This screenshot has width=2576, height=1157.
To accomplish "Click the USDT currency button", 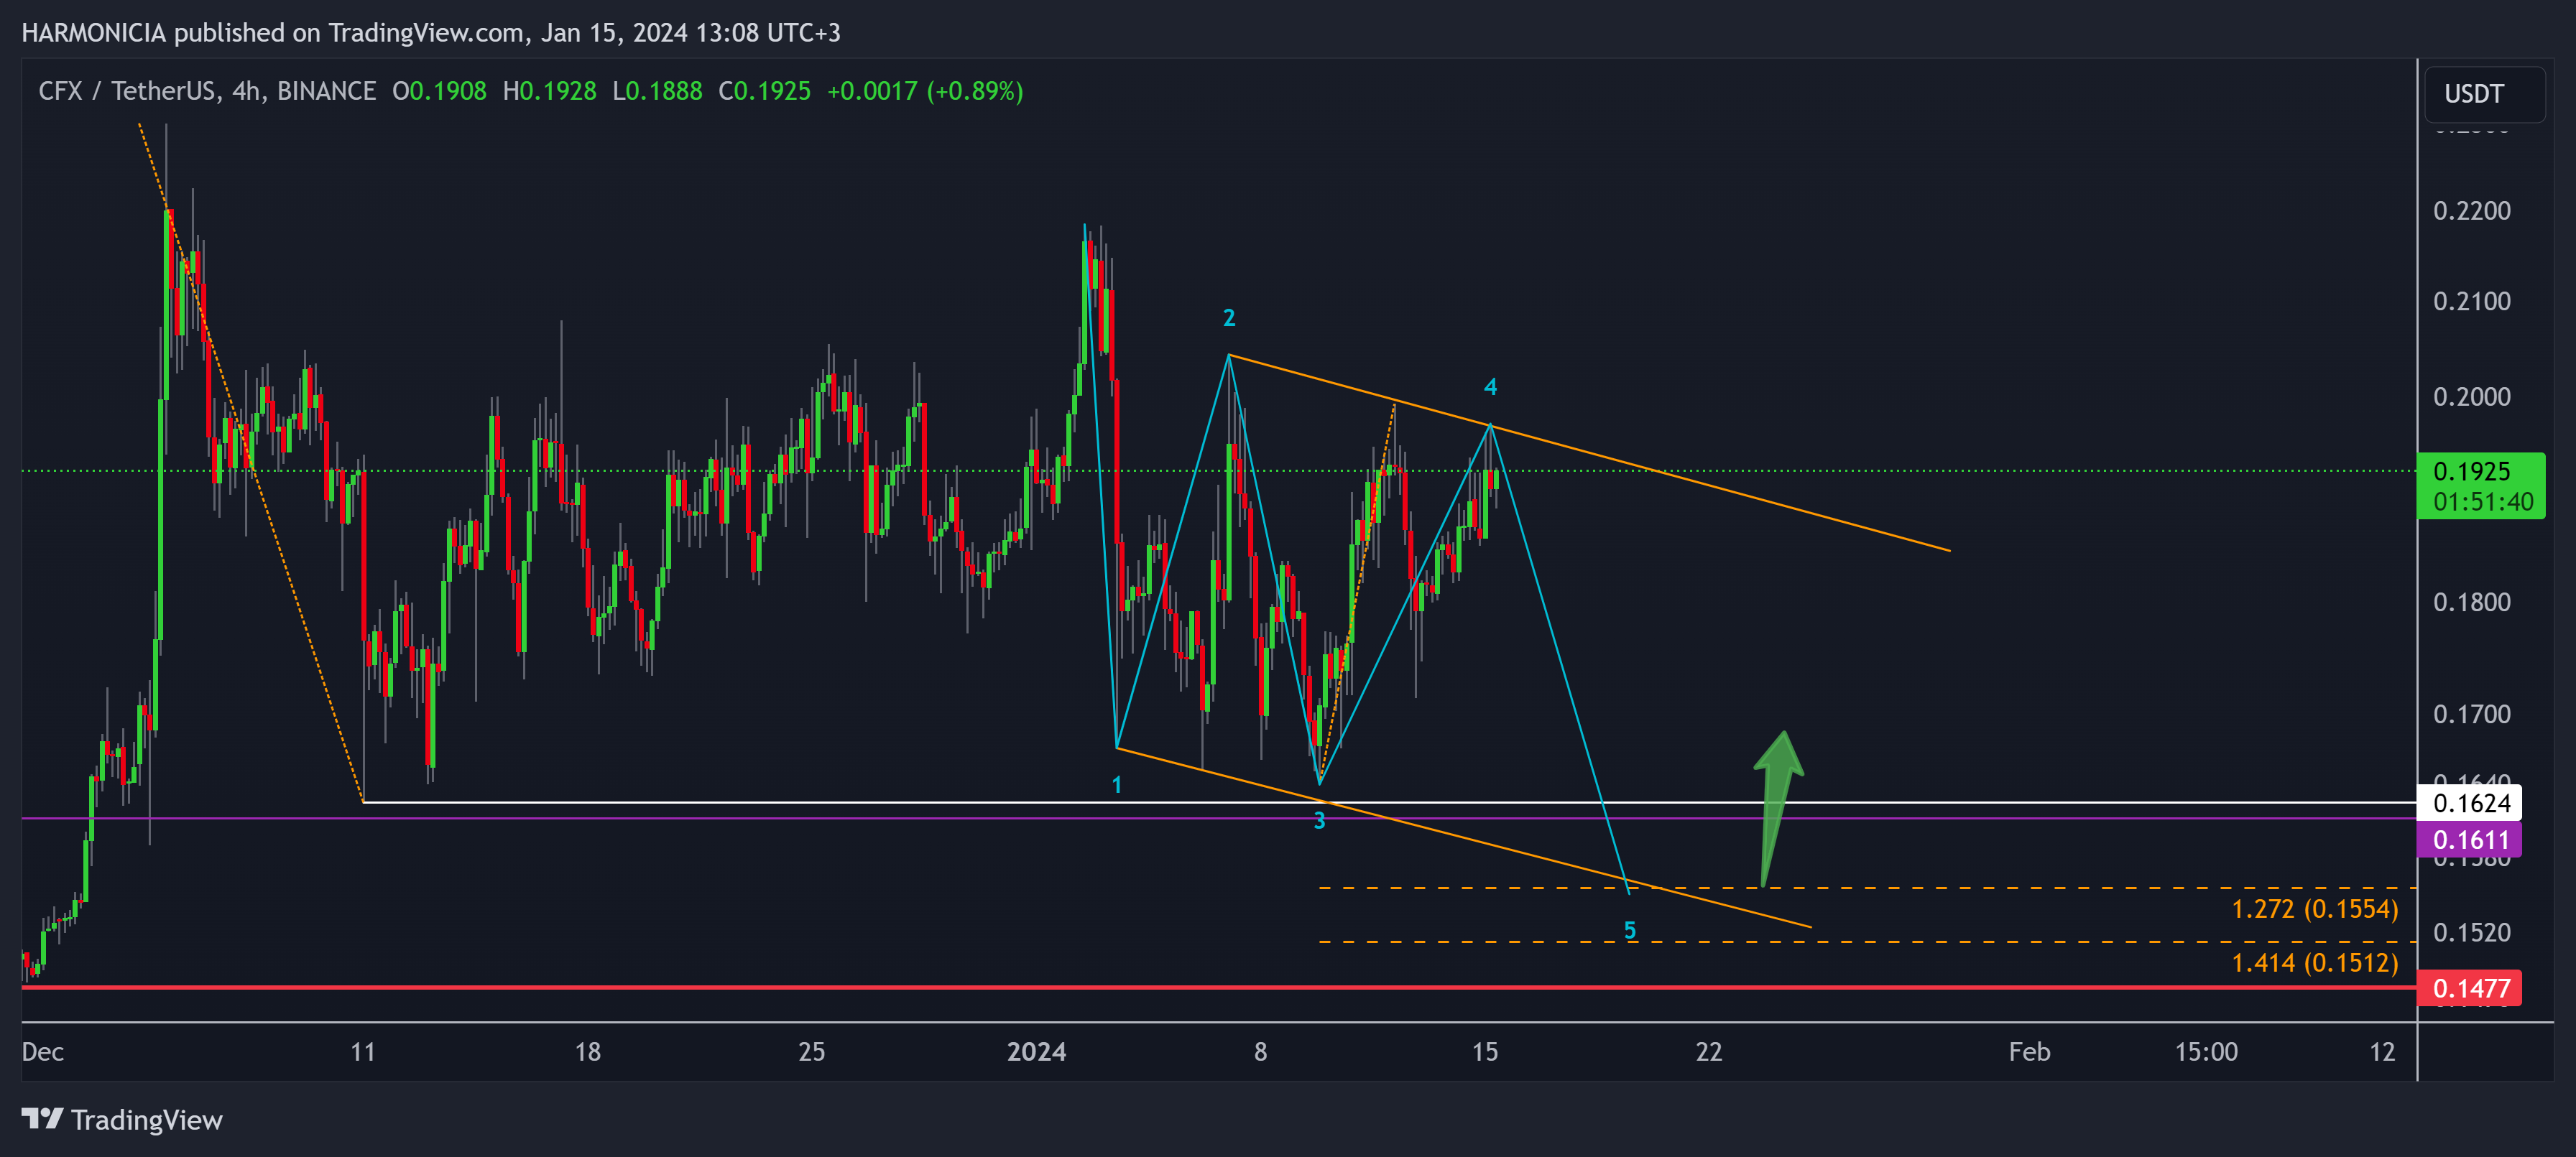I will pyautogui.click(x=2484, y=94).
